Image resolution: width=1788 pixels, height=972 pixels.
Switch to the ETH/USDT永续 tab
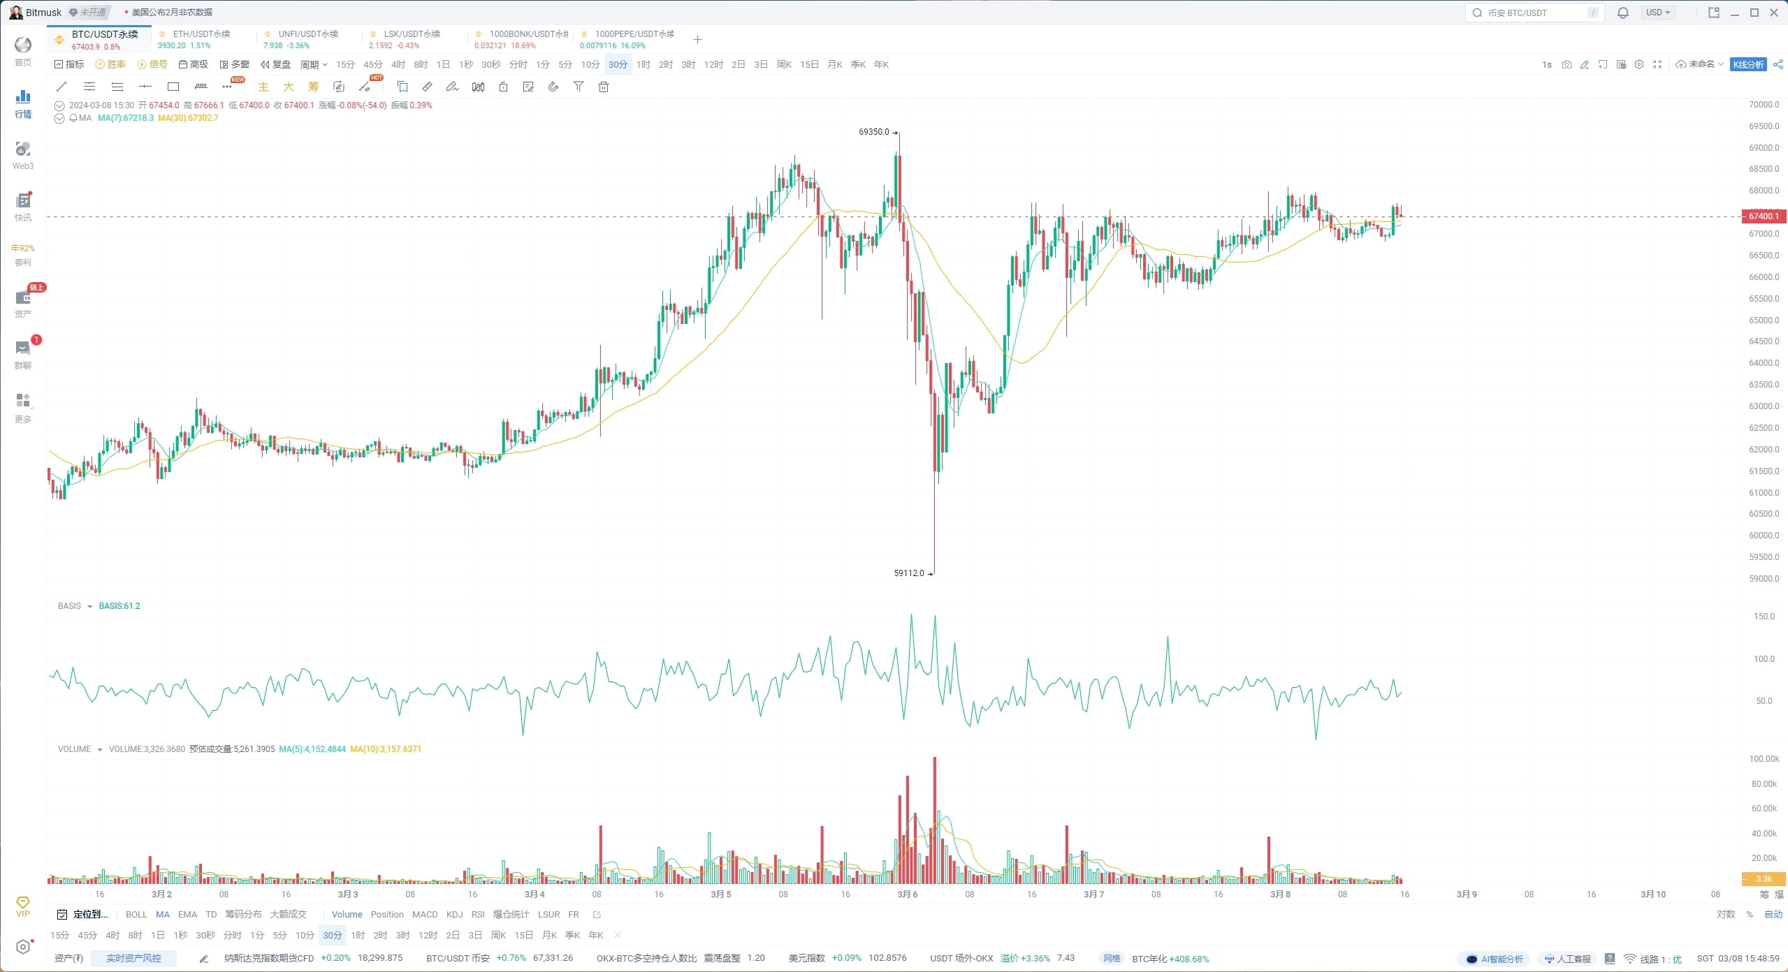coord(203,38)
